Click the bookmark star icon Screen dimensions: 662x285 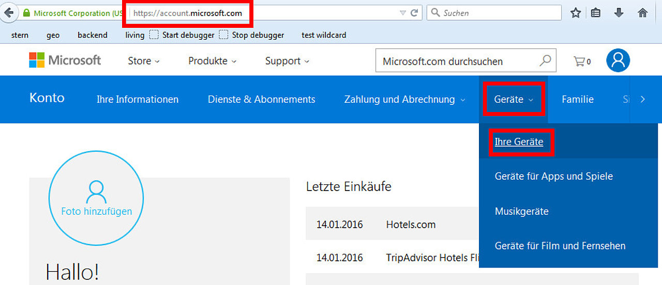pyautogui.click(x=576, y=13)
